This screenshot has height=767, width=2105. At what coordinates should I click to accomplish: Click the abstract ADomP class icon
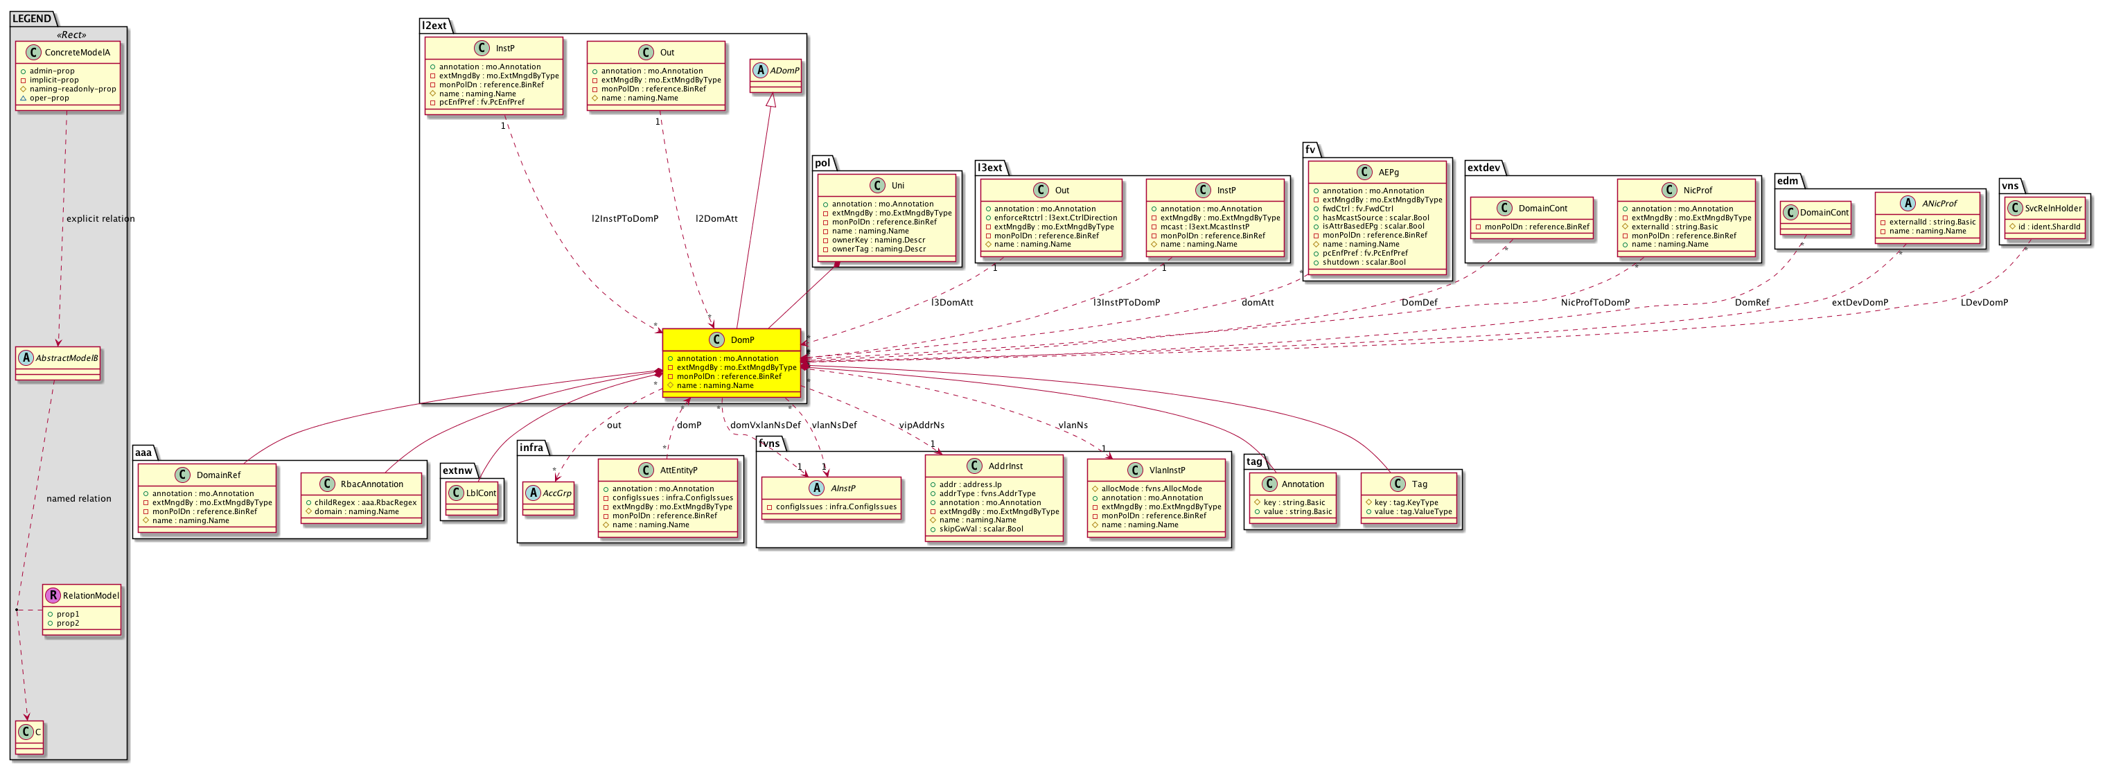click(x=761, y=70)
